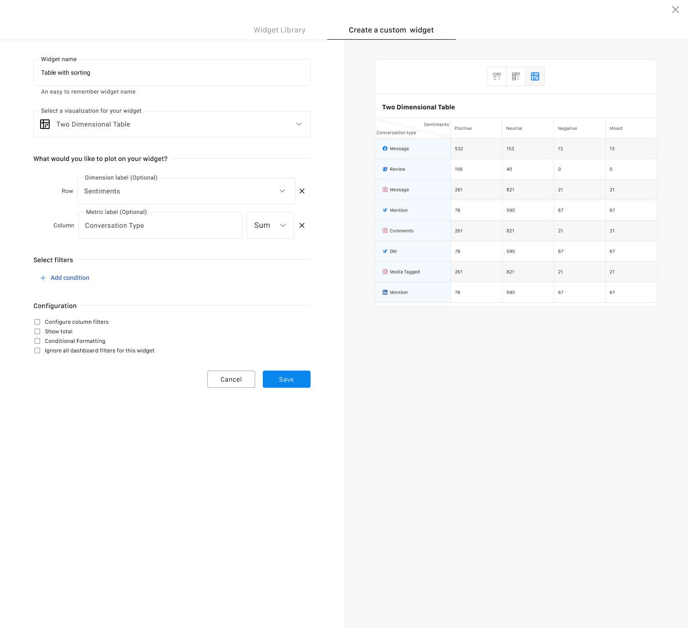
Task: Remove the Sentiments row with its X icon
Action: 302,191
